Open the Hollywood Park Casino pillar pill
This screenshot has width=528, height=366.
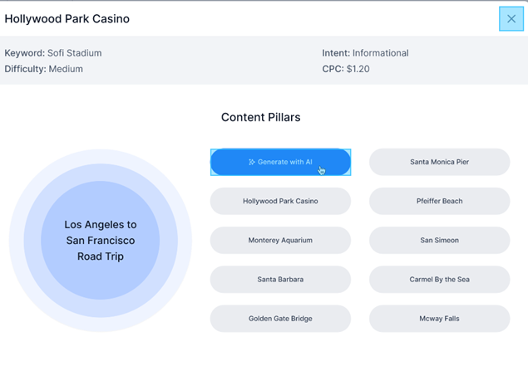tap(280, 201)
